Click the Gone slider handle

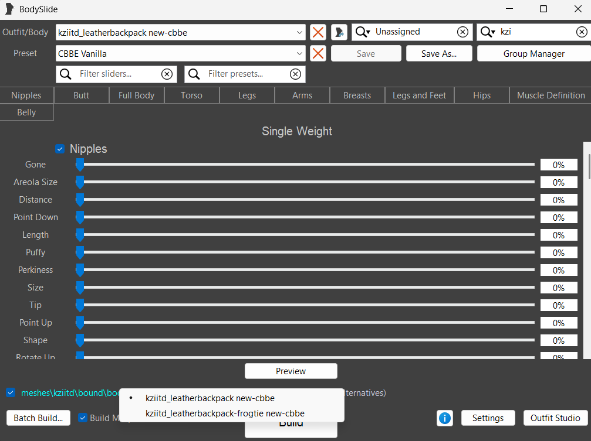point(80,165)
